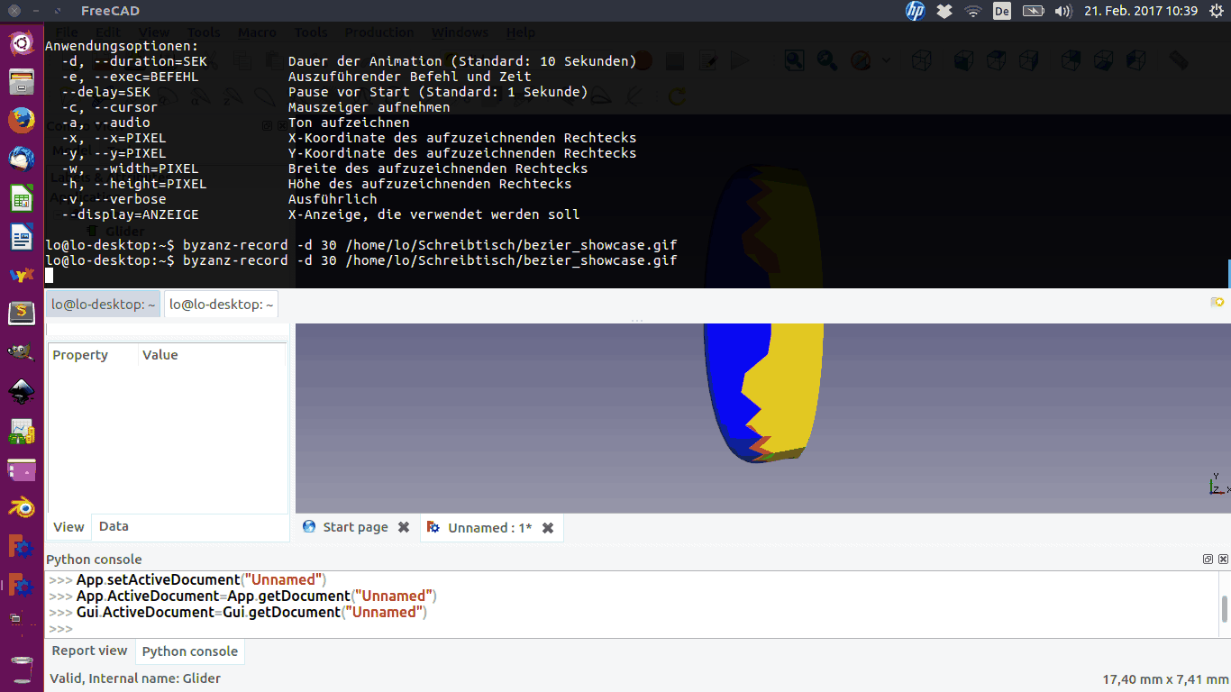Viewport: 1231px width, 692px height.
Task: Open the Ubuntu Dash from the launcher
Action: pyautogui.click(x=22, y=41)
